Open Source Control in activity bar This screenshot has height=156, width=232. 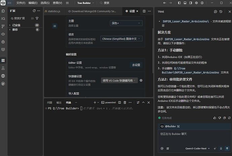pyautogui.click(x=3, y=26)
